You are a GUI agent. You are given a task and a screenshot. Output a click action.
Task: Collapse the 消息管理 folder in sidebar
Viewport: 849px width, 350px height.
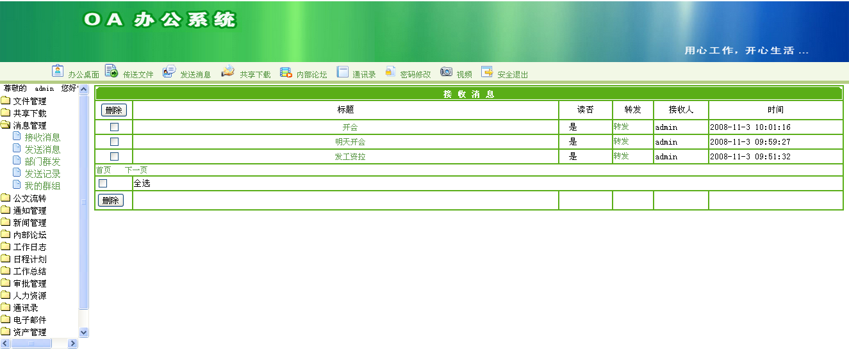(6, 125)
